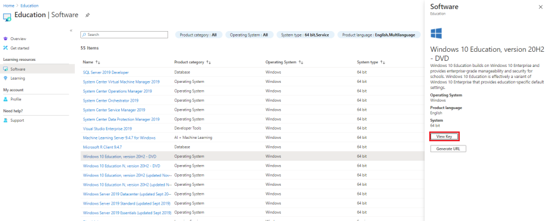The height and width of the screenshot is (221, 548).
Task: Sort by System type column
Action: click(371, 62)
